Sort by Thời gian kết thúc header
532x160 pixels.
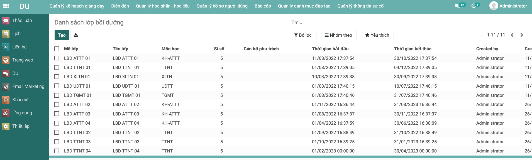(413, 49)
